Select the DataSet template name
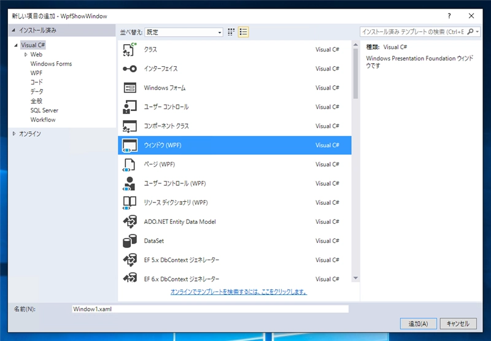Viewport: 491px width, 341px height. tap(154, 241)
